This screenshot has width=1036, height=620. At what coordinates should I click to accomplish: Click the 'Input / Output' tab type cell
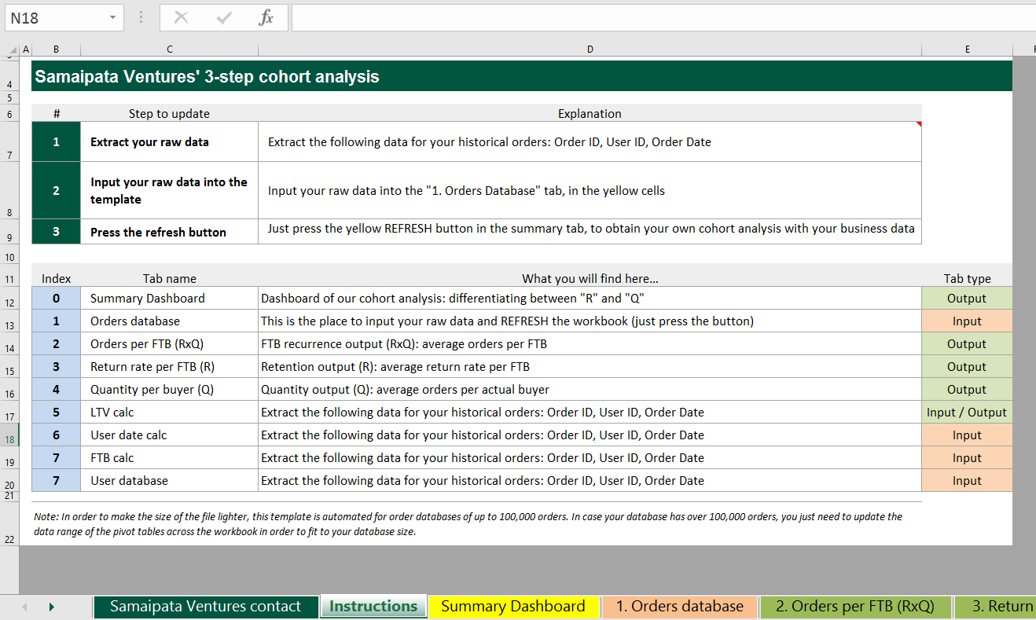967,413
